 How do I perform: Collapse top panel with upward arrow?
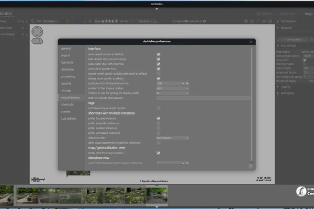point(157,8)
